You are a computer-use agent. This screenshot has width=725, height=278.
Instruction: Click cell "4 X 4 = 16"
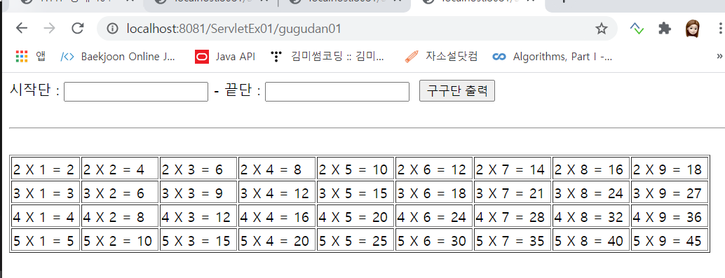click(x=277, y=215)
